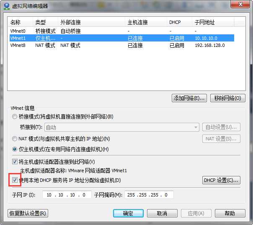
Task: Toggle 将主机虚拟适配器连接到此网络 checkbox
Action: (x=15, y=161)
